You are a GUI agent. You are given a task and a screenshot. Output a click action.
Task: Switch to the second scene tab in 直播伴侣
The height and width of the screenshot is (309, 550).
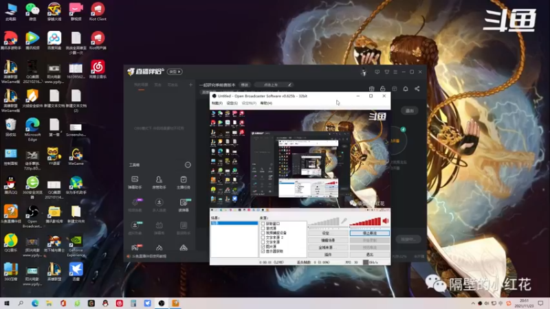(x=158, y=84)
